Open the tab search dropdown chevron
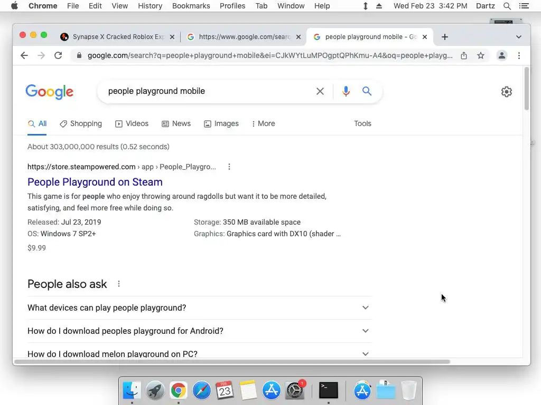The height and width of the screenshot is (405, 541). (x=519, y=37)
